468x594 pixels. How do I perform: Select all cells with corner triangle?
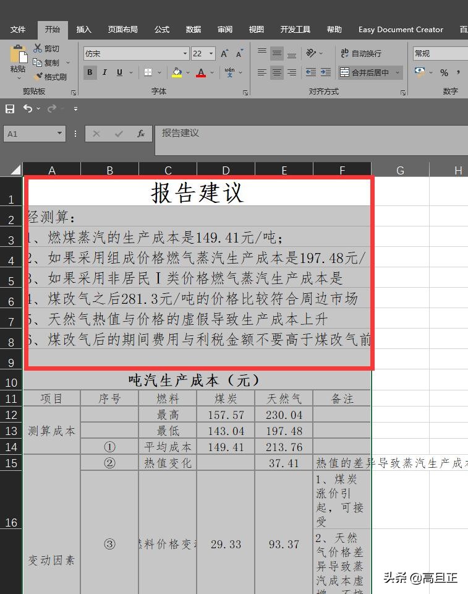point(15,170)
